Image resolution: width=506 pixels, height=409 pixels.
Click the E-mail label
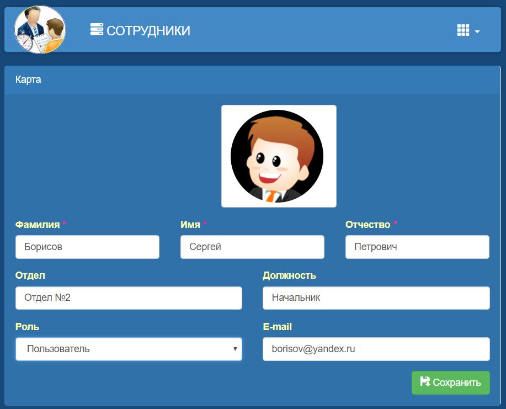(x=277, y=327)
